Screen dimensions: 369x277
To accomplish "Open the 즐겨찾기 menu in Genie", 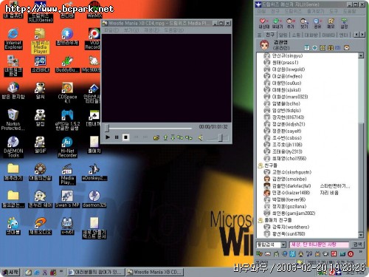I will pos(315,11).
